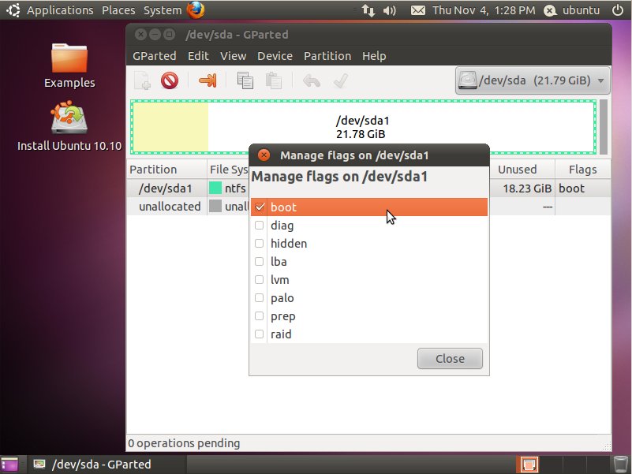Screen dimensions: 632x474
Task: Launch the Install Ubuntu 10.10 icon
Action: click(69, 125)
